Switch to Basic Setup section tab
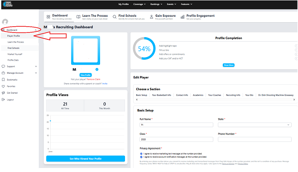The width and height of the screenshot is (298, 172). pos(142,95)
